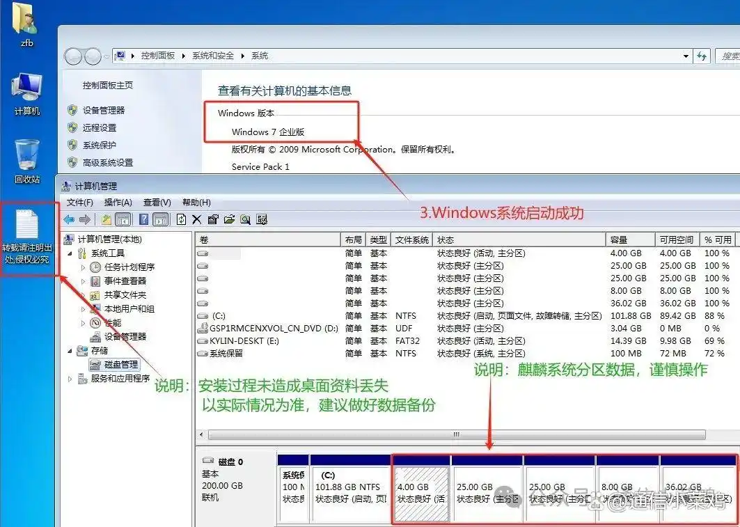Click the black X delete toolbar icon
The width and height of the screenshot is (740, 527).
(x=197, y=219)
